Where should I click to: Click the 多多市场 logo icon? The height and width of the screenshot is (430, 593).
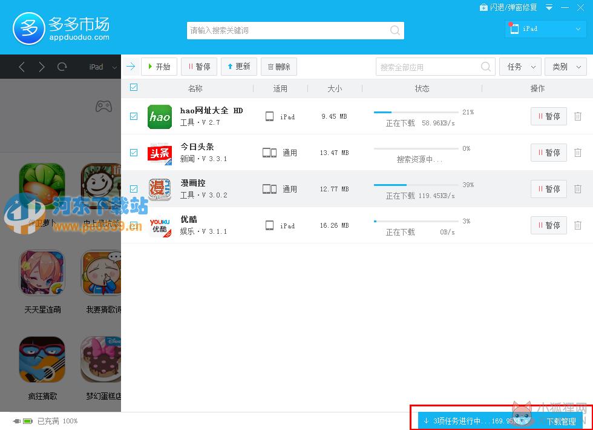tap(29, 28)
